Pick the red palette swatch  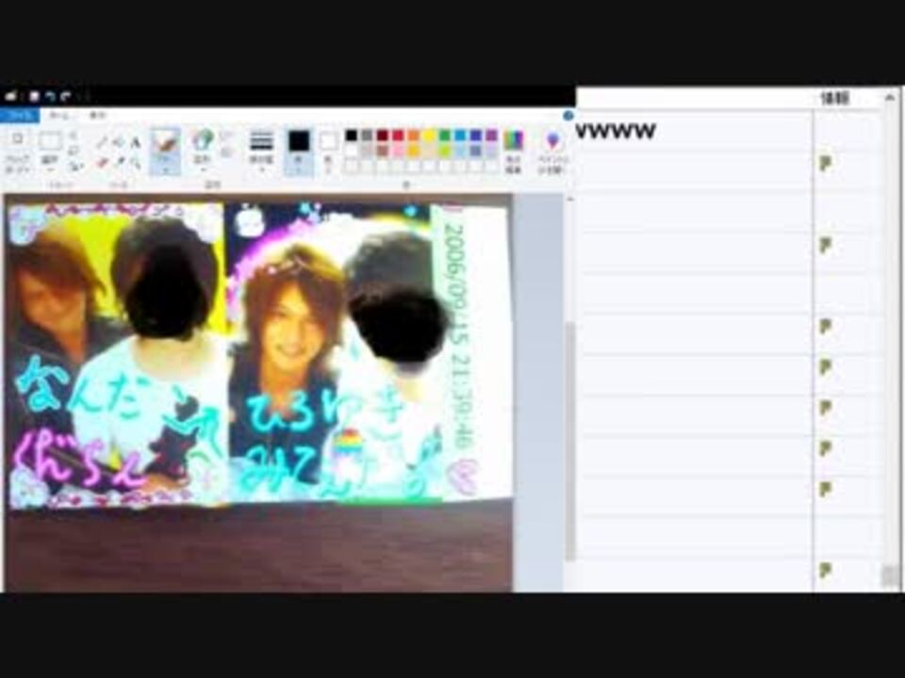[398, 136]
